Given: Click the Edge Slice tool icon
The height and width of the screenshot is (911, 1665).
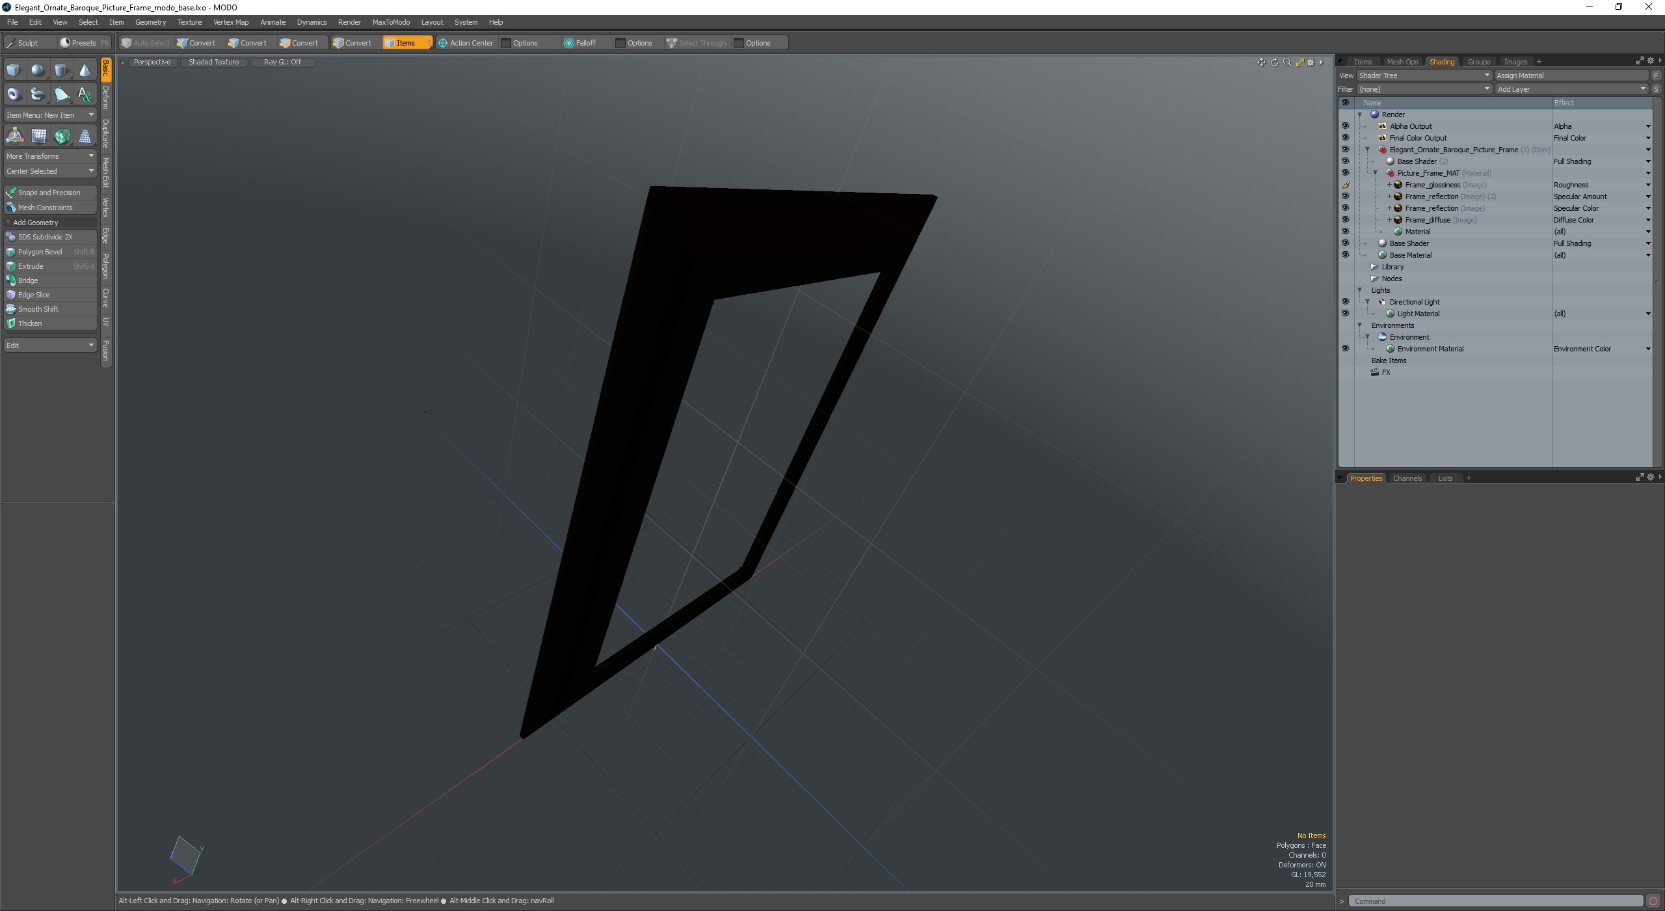Looking at the screenshot, I should pyautogui.click(x=11, y=294).
